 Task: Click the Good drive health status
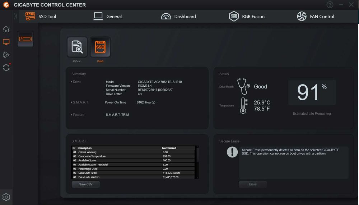point(260,86)
